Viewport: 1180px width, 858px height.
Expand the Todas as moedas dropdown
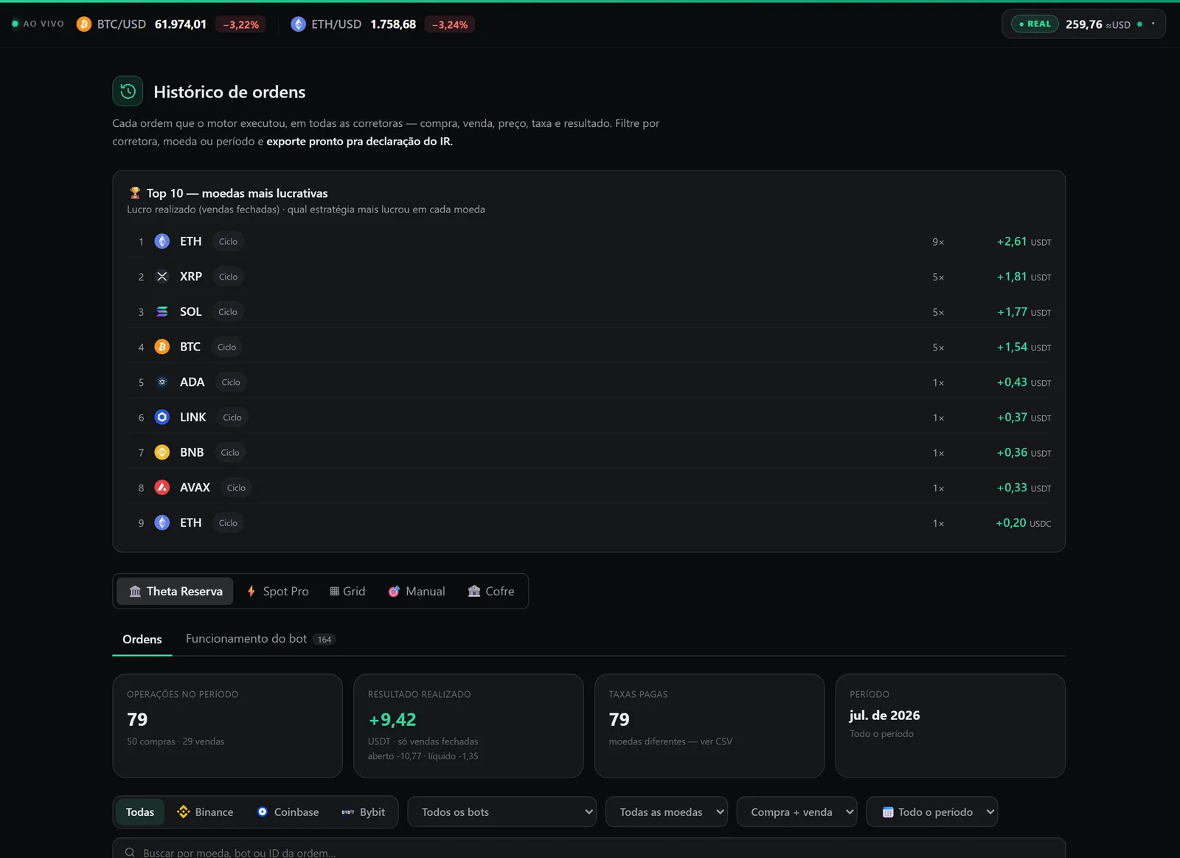[x=667, y=812]
